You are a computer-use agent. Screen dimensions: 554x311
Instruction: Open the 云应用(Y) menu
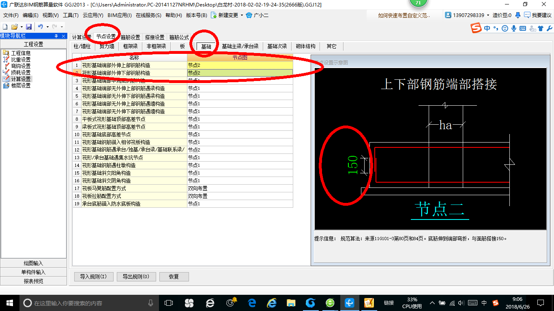click(x=93, y=15)
